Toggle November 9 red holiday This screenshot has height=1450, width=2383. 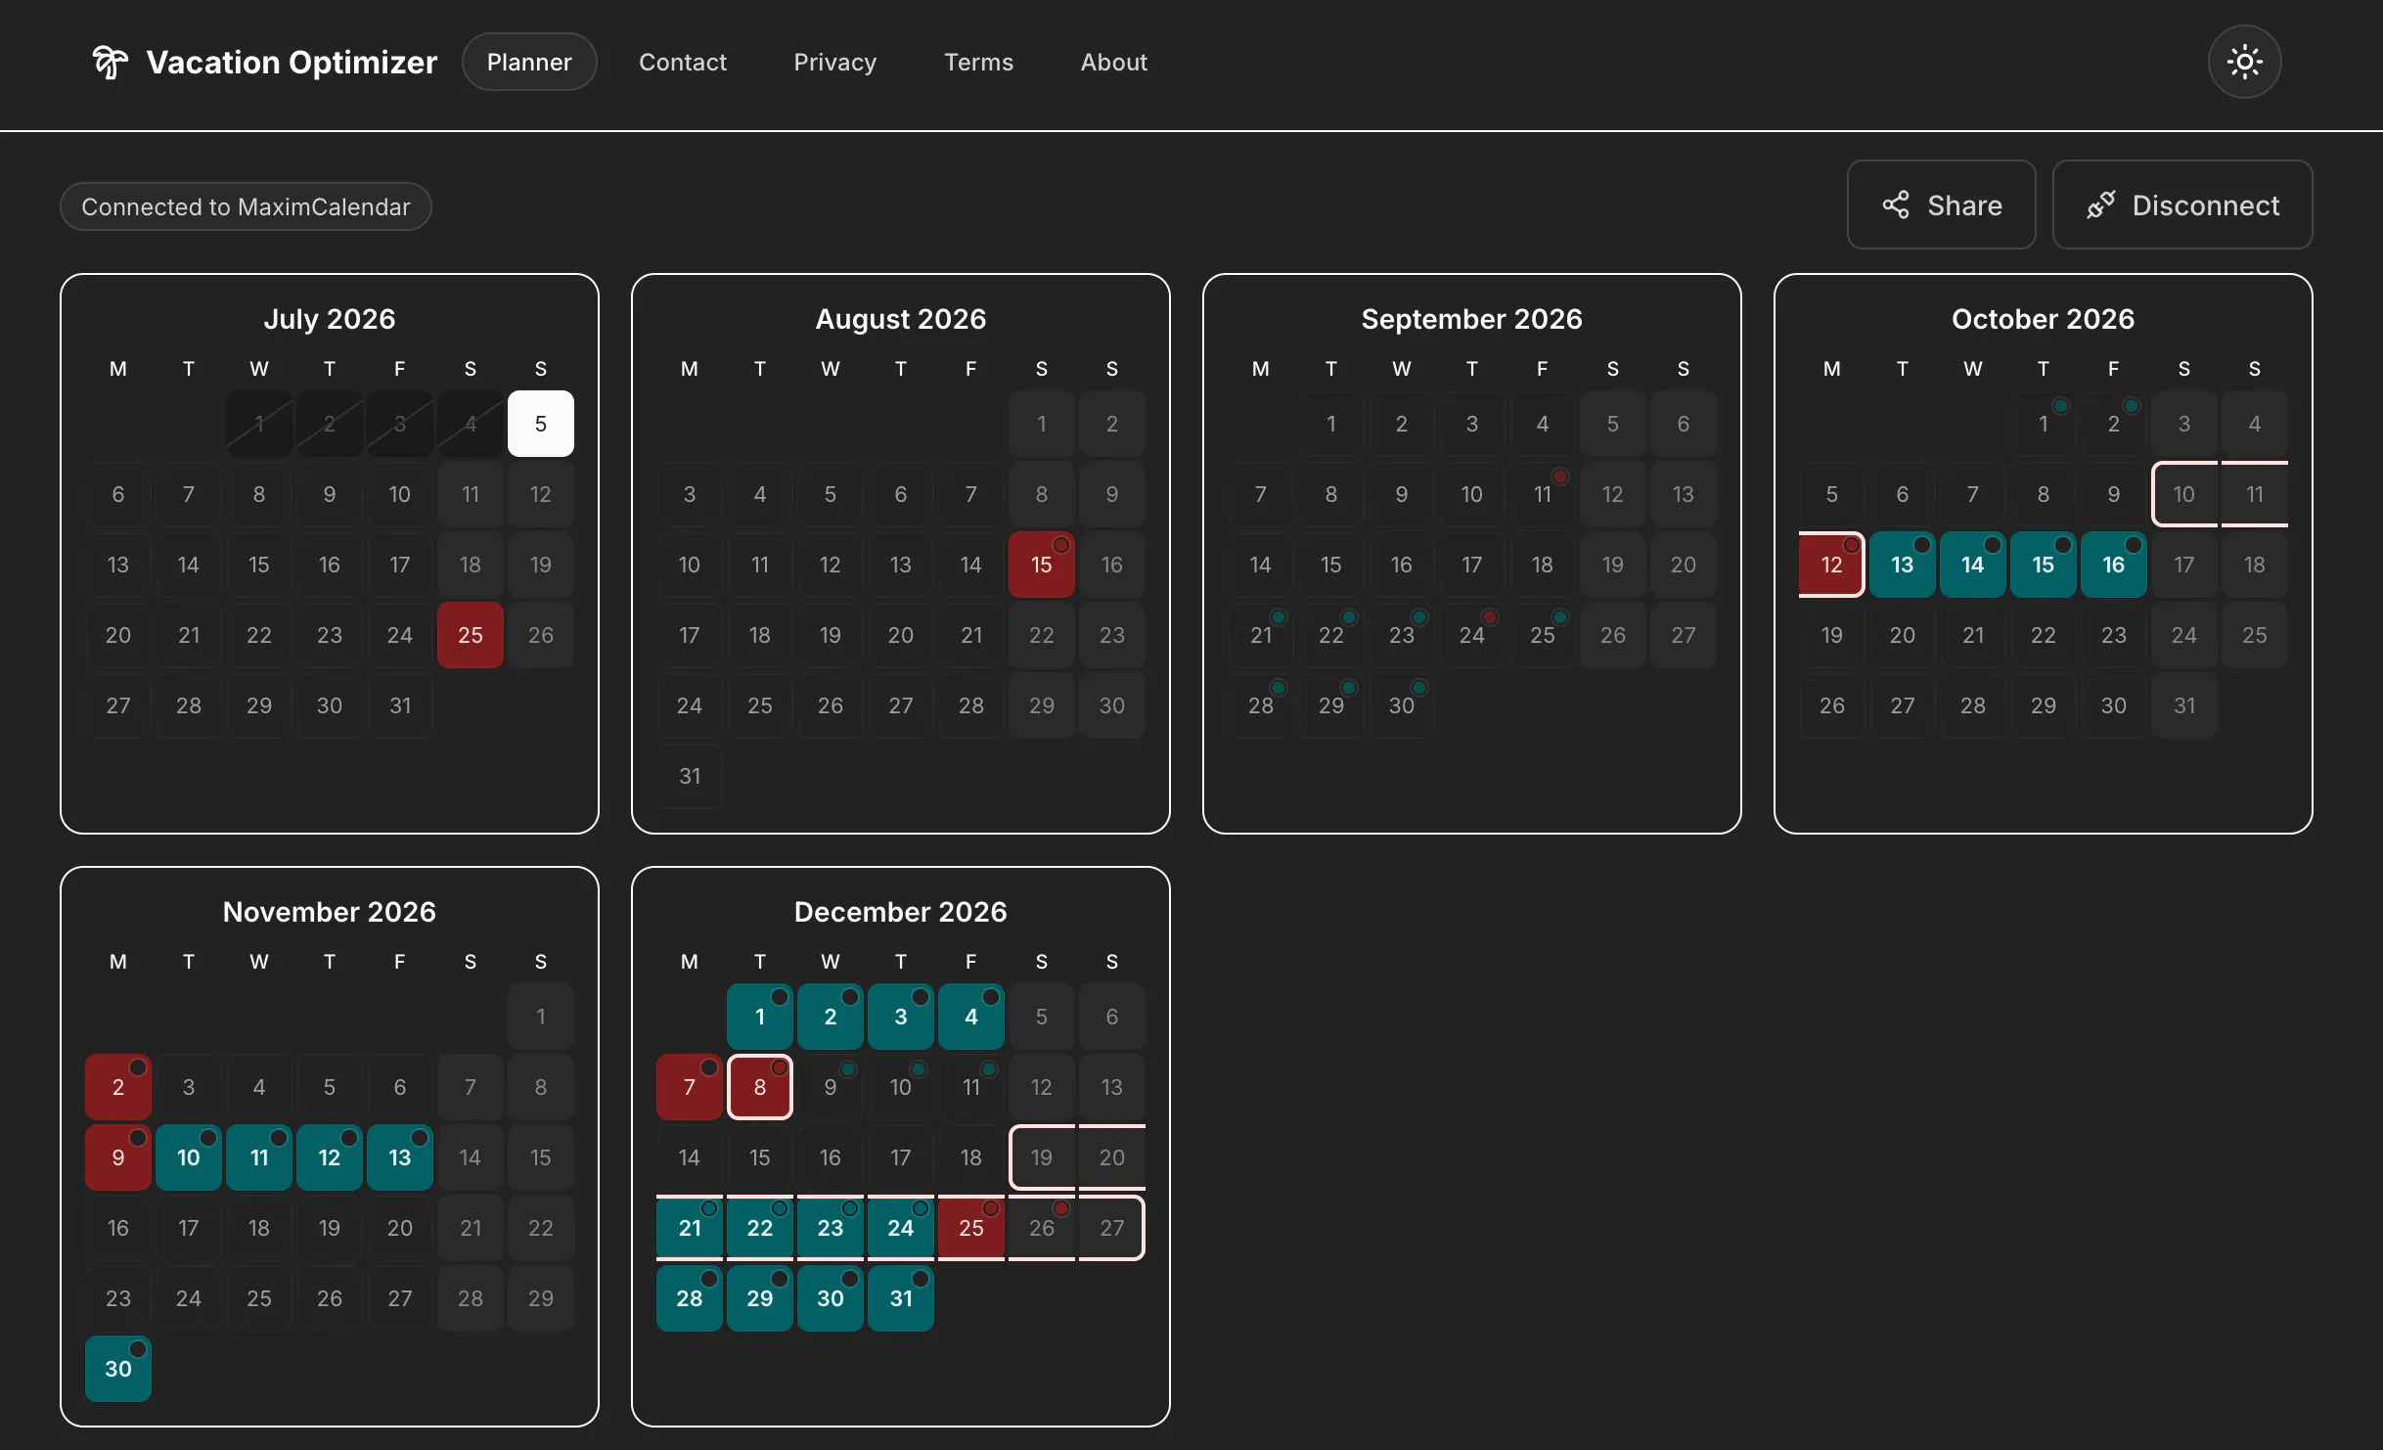click(x=118, y=1157)
